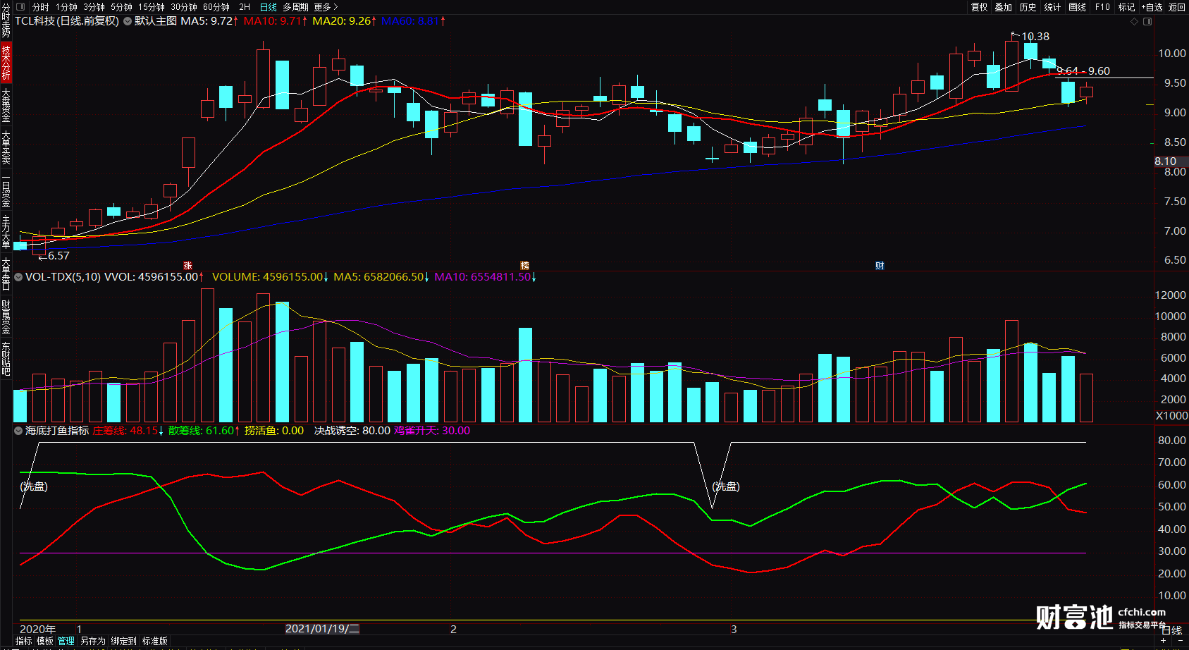Click the 庄筹线: 48.15 indicator value
This screenshot has width=1189, height=650.
click(128, 431)
